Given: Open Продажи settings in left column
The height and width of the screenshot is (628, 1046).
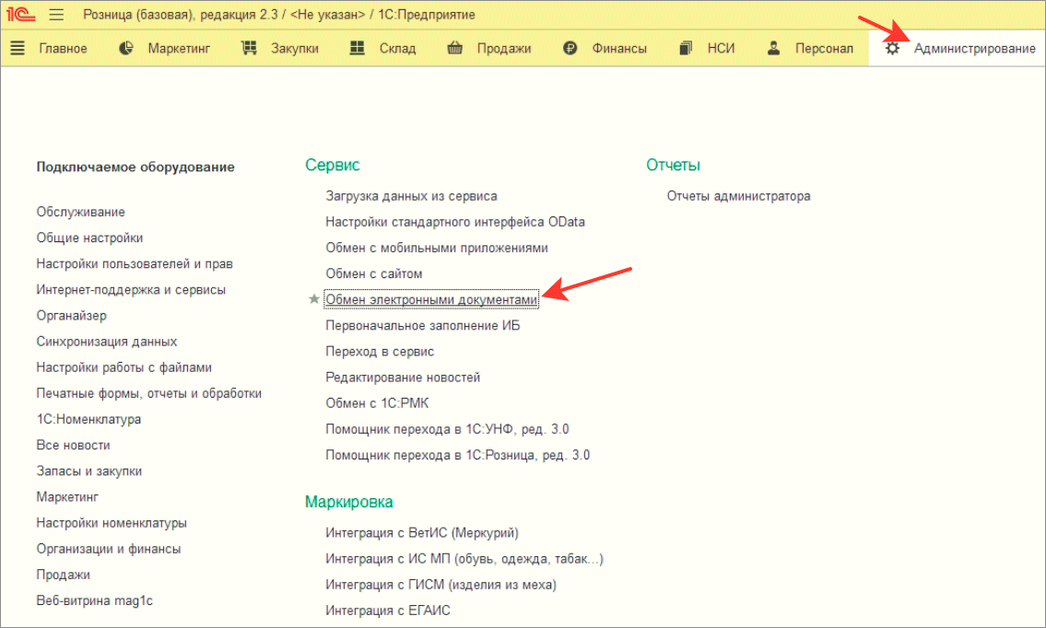Looking at the screenshot, I should (x=63, y=576).
